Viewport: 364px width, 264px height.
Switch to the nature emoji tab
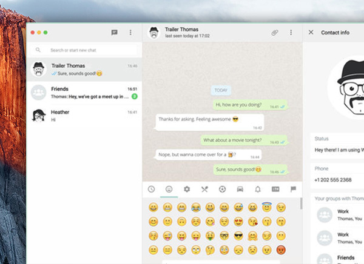click(x=187, y=190)
